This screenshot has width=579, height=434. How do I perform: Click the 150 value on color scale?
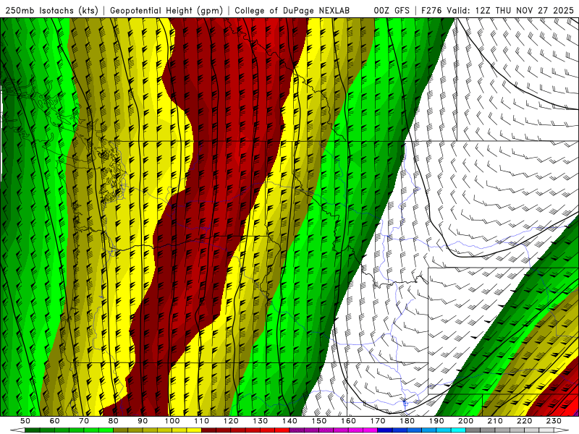click(x=319, y=421)
